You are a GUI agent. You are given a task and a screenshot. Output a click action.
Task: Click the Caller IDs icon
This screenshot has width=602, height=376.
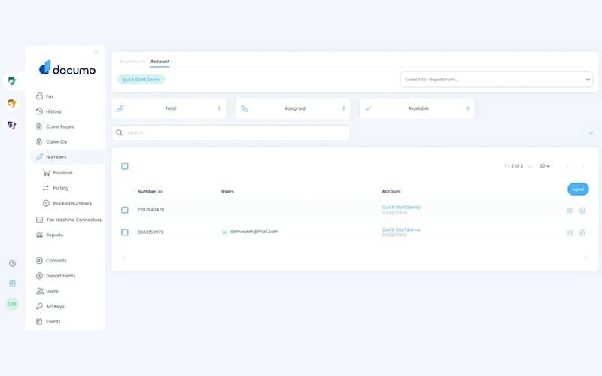(39, 141)
